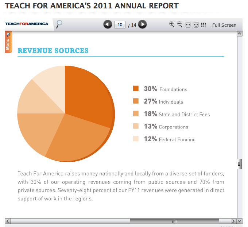Zoom out with the minus magnifier
Screen dimensions: 248x227
pos(180,24)
